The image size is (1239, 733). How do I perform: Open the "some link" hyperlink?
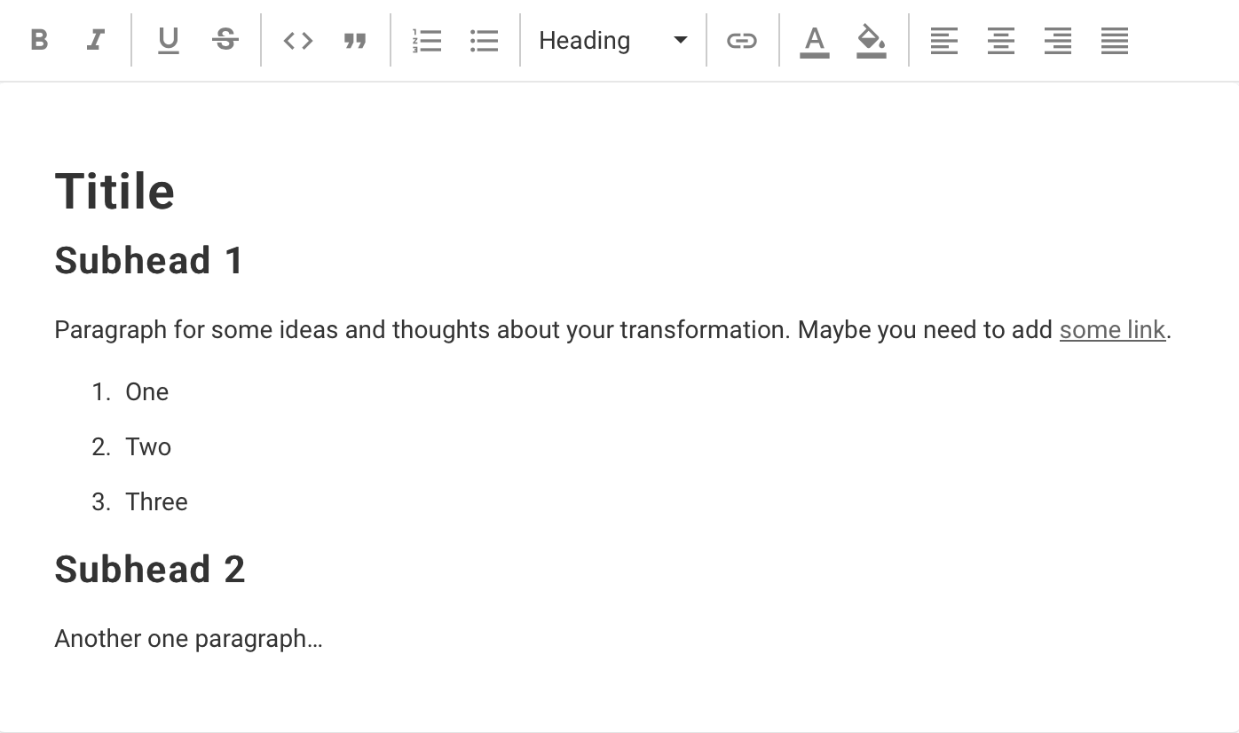pos(1112,330)
